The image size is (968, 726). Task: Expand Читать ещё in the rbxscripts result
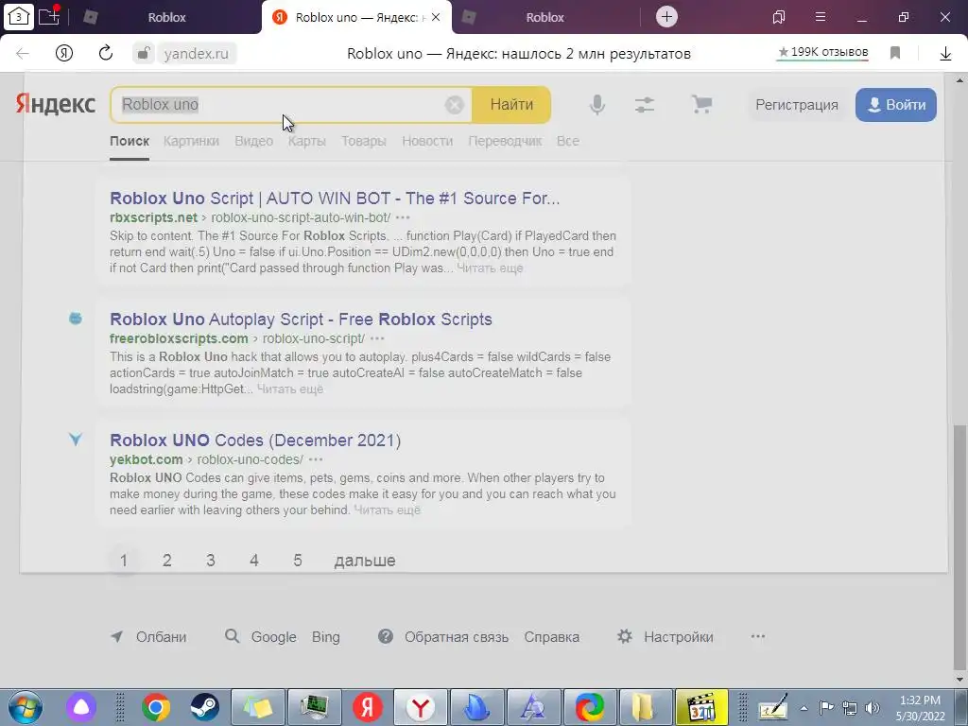[x=490, y=268]
